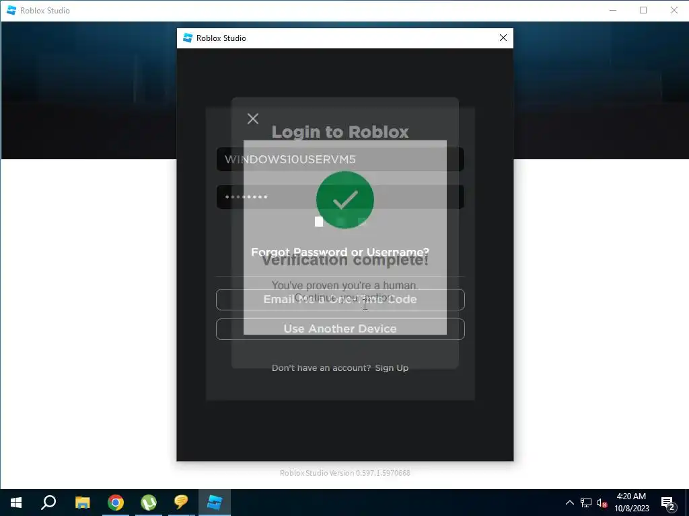This screenshot has height=516, width=689.
Task: Click Forgot Password or Username link
Action: 340,252
